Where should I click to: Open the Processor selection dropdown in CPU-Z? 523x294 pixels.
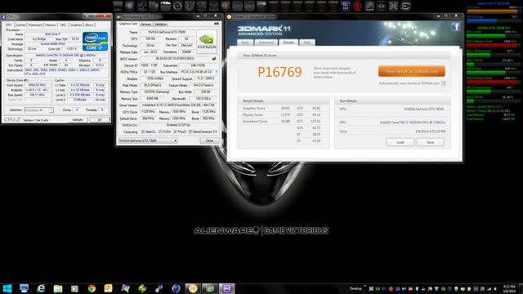point(38,109)
